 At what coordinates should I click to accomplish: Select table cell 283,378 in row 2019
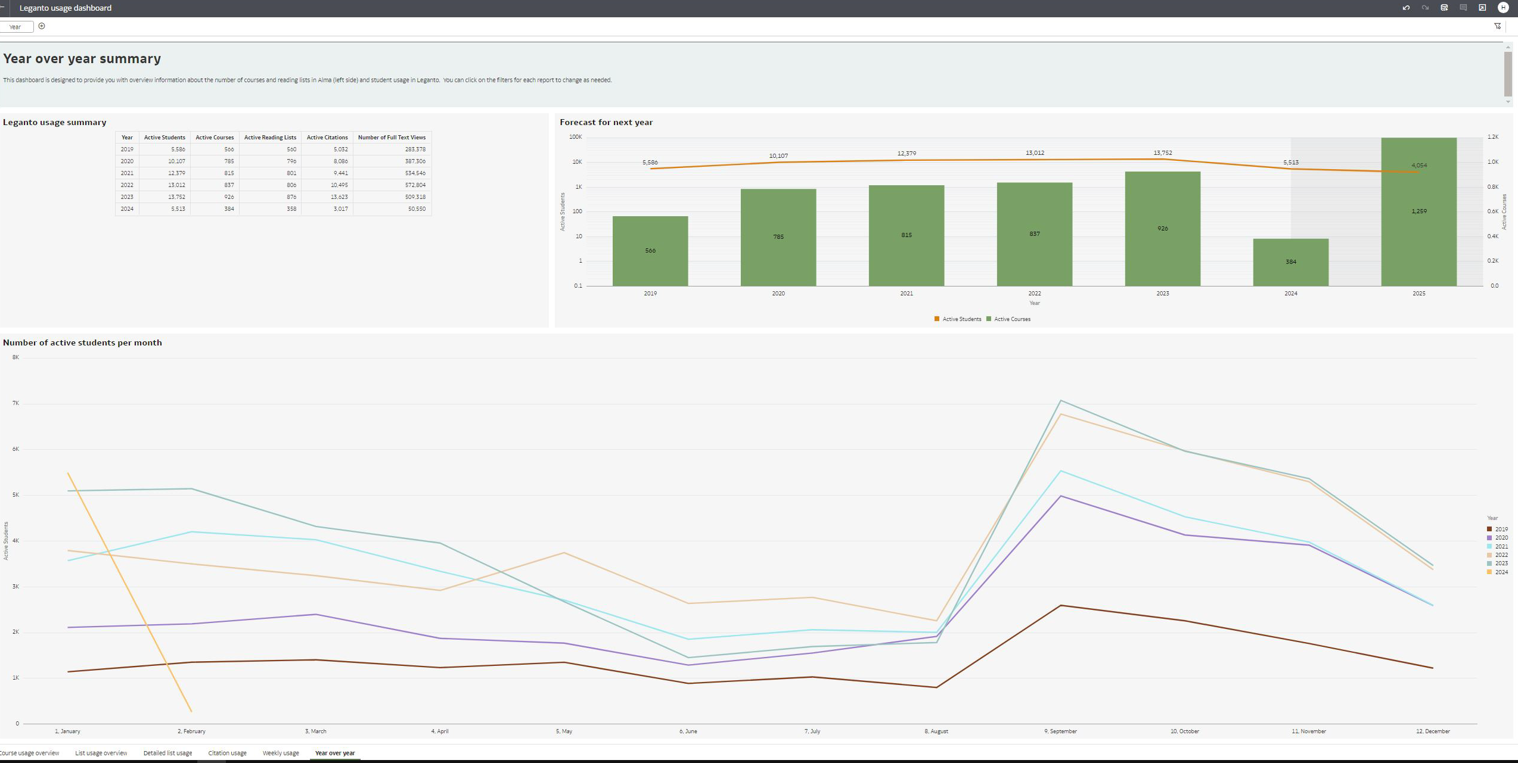(392, 150)
